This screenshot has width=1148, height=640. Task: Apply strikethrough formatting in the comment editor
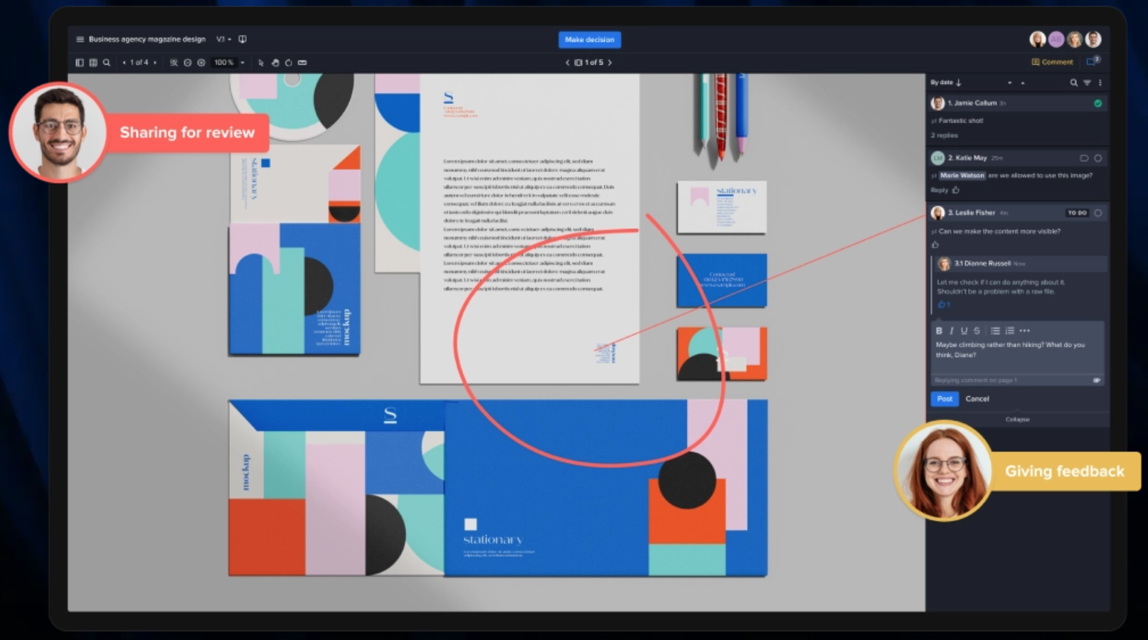(x=977, y=331)
